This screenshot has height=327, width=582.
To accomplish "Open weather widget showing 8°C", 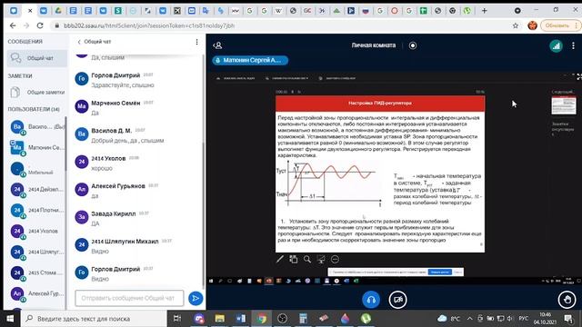I will 448,319.
